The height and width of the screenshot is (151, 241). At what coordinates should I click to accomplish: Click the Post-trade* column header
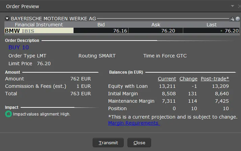215,79
